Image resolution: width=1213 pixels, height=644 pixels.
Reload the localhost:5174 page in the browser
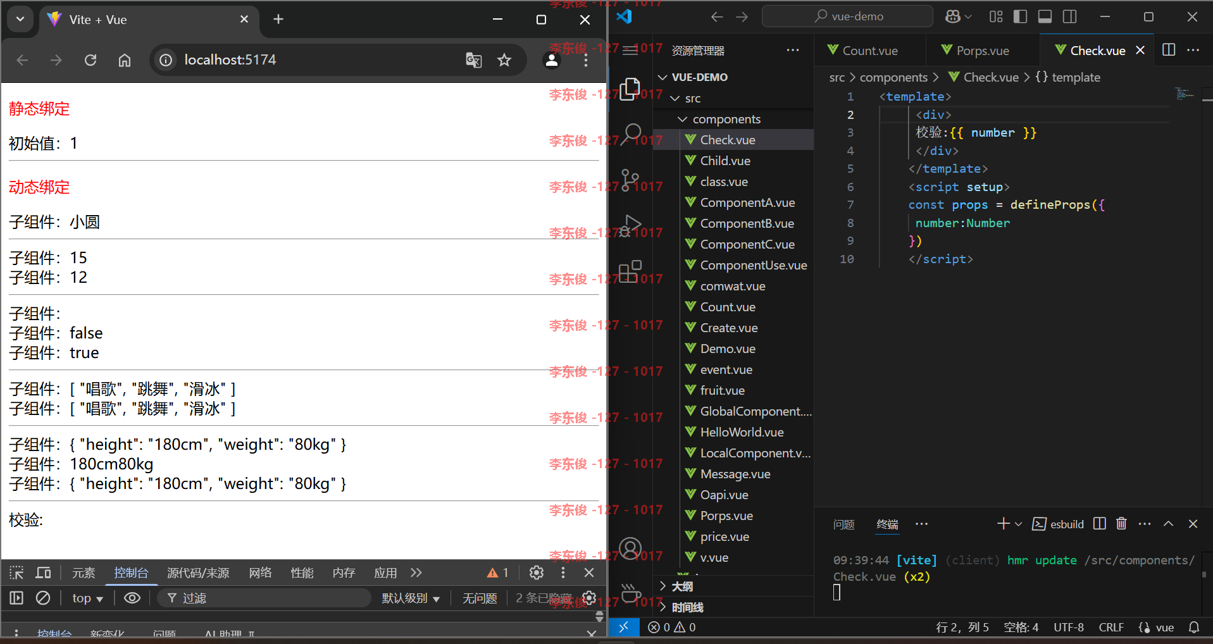[90, 60]
